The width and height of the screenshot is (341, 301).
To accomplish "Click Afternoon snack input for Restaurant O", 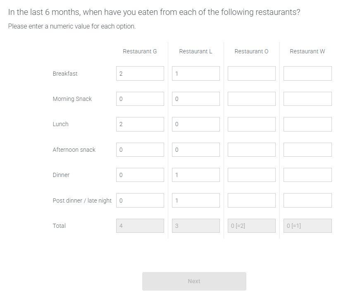I will [251, 150].
